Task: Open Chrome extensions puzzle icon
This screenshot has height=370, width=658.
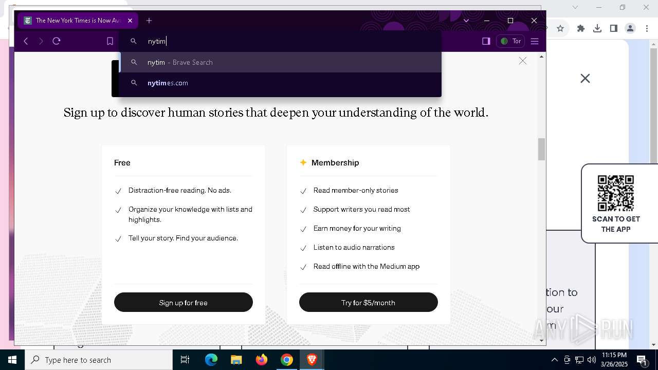Action: coord(581,29)
